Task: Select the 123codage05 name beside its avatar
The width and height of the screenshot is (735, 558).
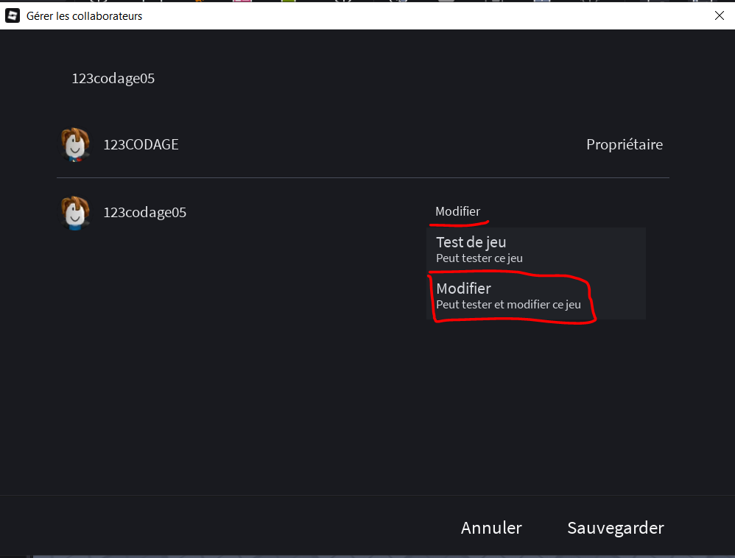Action: (145, 213)
